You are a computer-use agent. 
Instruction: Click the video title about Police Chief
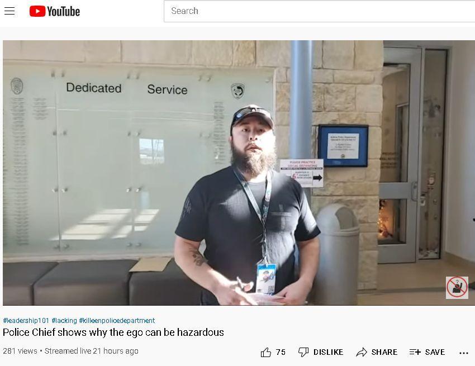113,332
